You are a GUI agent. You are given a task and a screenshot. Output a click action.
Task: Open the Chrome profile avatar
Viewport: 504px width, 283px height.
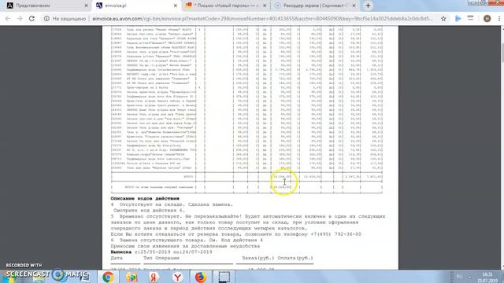click(x=487, y=19)
